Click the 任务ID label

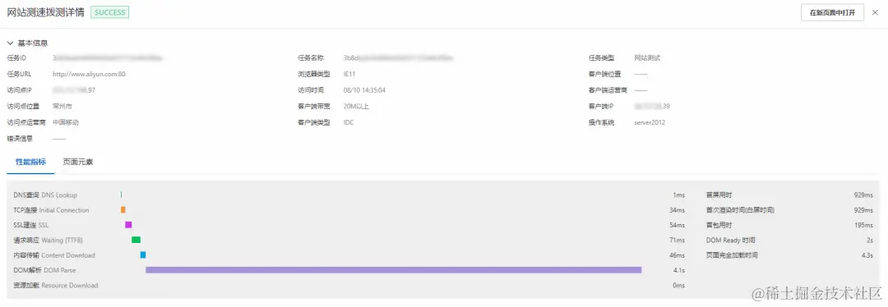tap(16, 57)
